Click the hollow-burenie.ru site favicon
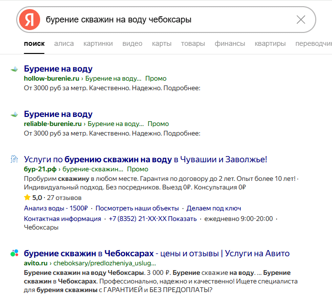 tap(14, 69)
